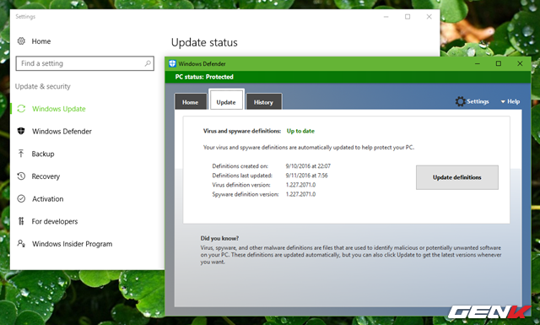Click the search magnifier icon in Find a setting
Viewport: 540px width, 325px height.
point(148,63)
